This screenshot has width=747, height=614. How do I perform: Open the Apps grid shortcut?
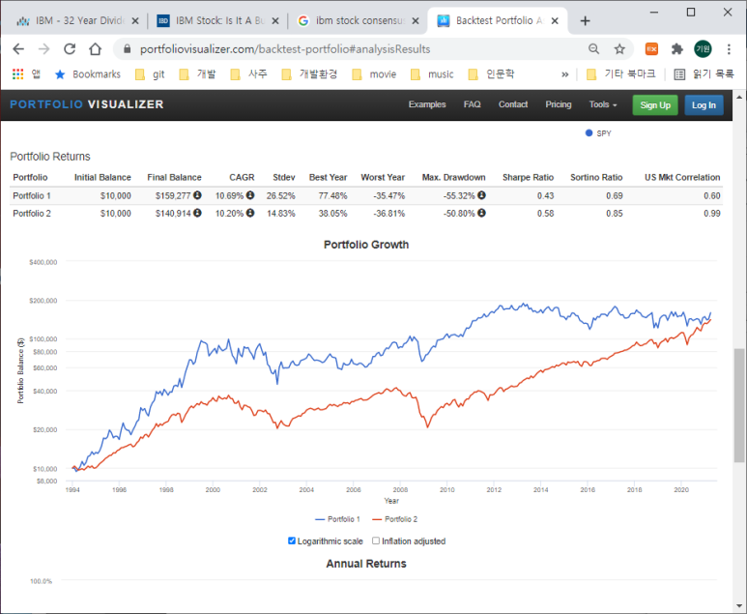coord(17,74)
